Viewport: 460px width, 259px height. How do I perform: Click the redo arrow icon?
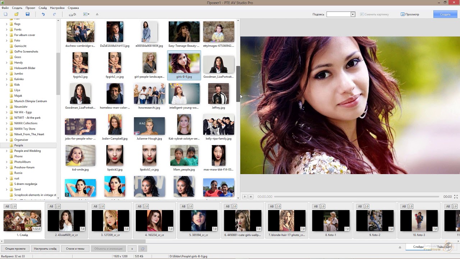click(x=55, y=14)
